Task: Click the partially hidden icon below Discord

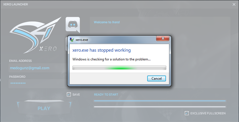Action: [x=66, y=44]
